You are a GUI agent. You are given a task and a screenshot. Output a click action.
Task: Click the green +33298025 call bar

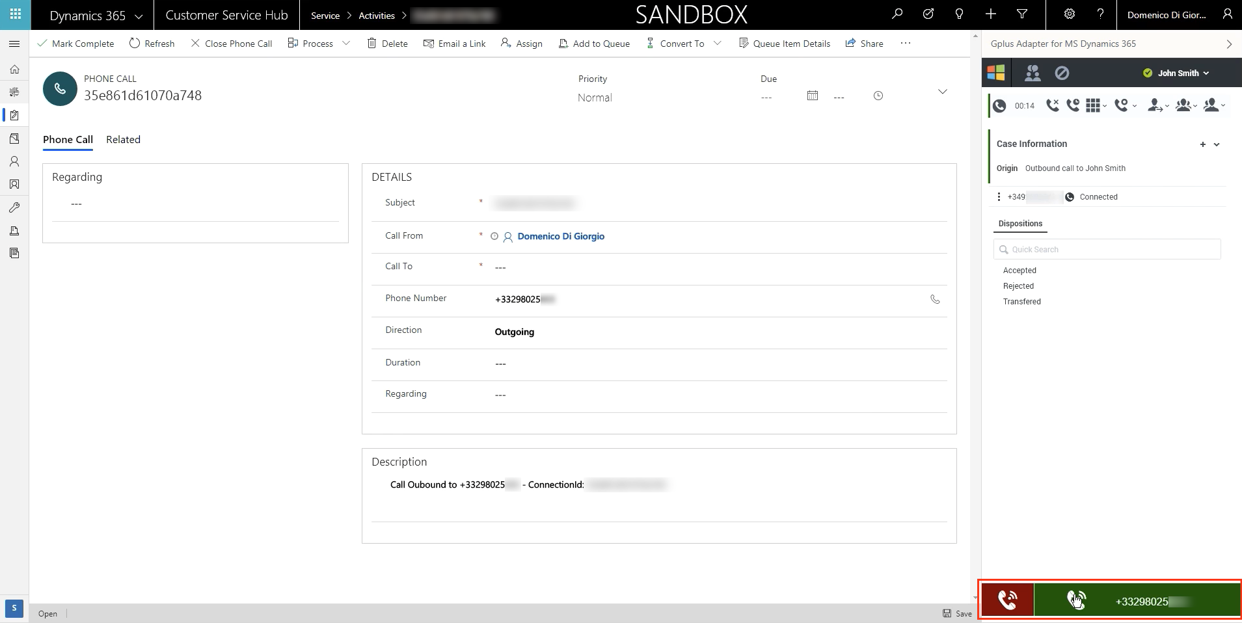point(1137,600)
